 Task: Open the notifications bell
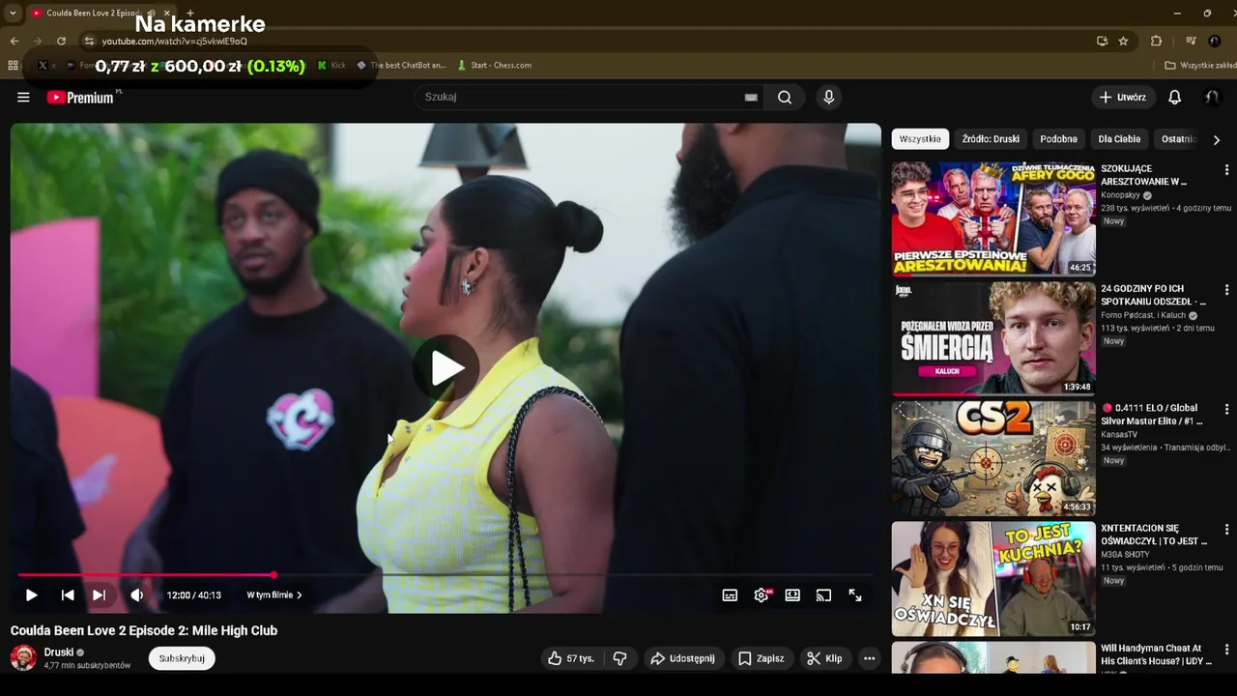[x=1175, y=97]
